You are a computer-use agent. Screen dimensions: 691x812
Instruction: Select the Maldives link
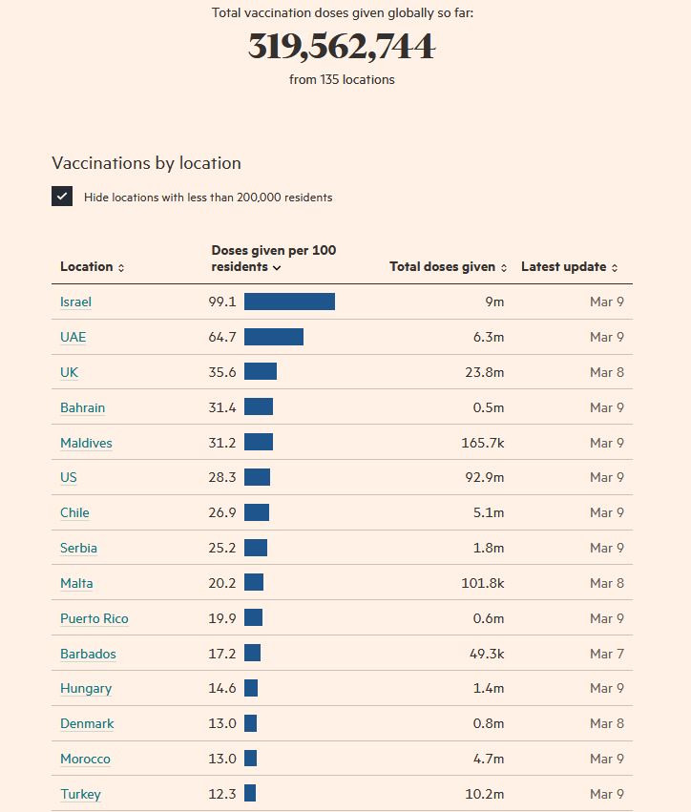click(86, 443)
